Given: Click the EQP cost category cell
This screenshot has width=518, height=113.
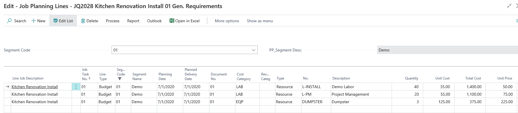Looking at the screenshot, I should pyautogui.click(x=247, y=102).
